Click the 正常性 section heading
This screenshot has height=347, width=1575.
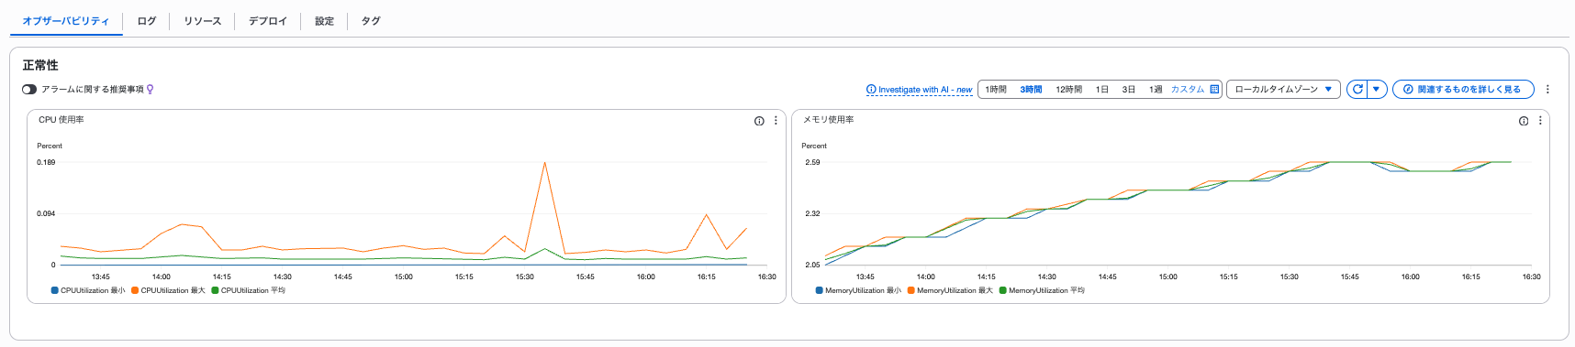click(40, 65)
